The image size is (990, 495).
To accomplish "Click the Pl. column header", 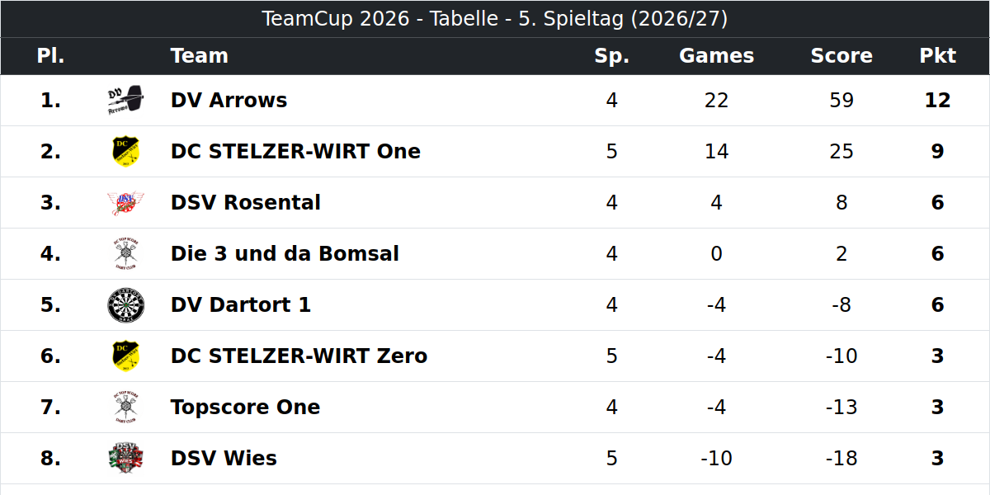I will [x=50, y=56].
